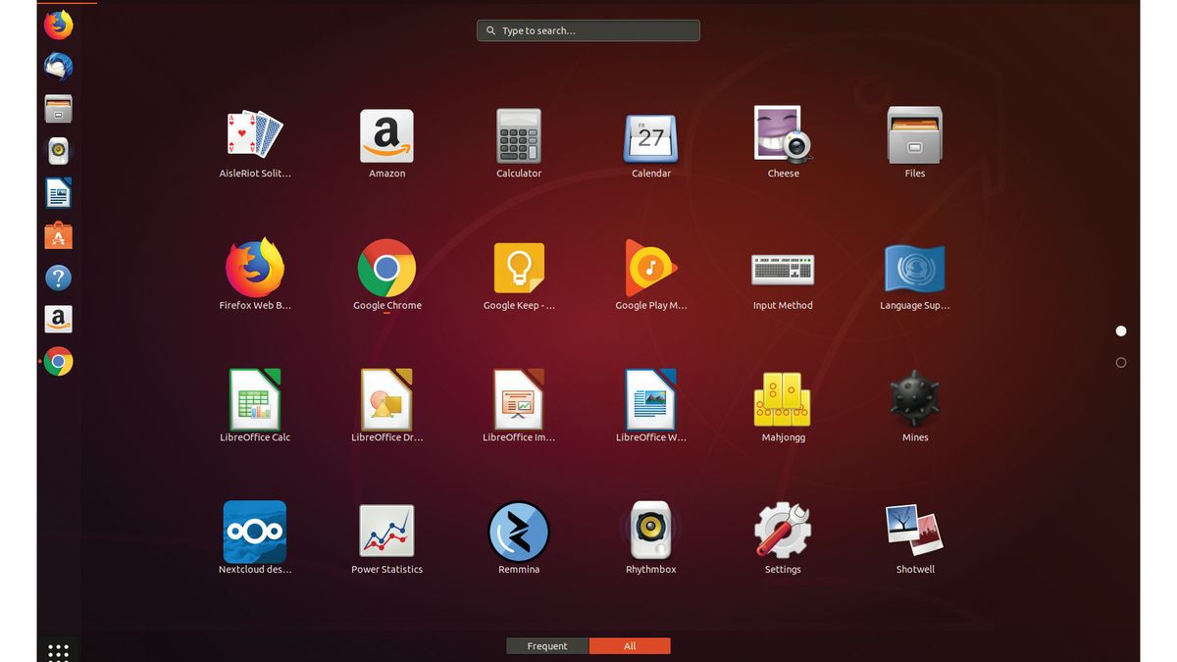Launch Thunderbird from the dock
This screenshot has height=662, width=1177.
pos(58,66)
